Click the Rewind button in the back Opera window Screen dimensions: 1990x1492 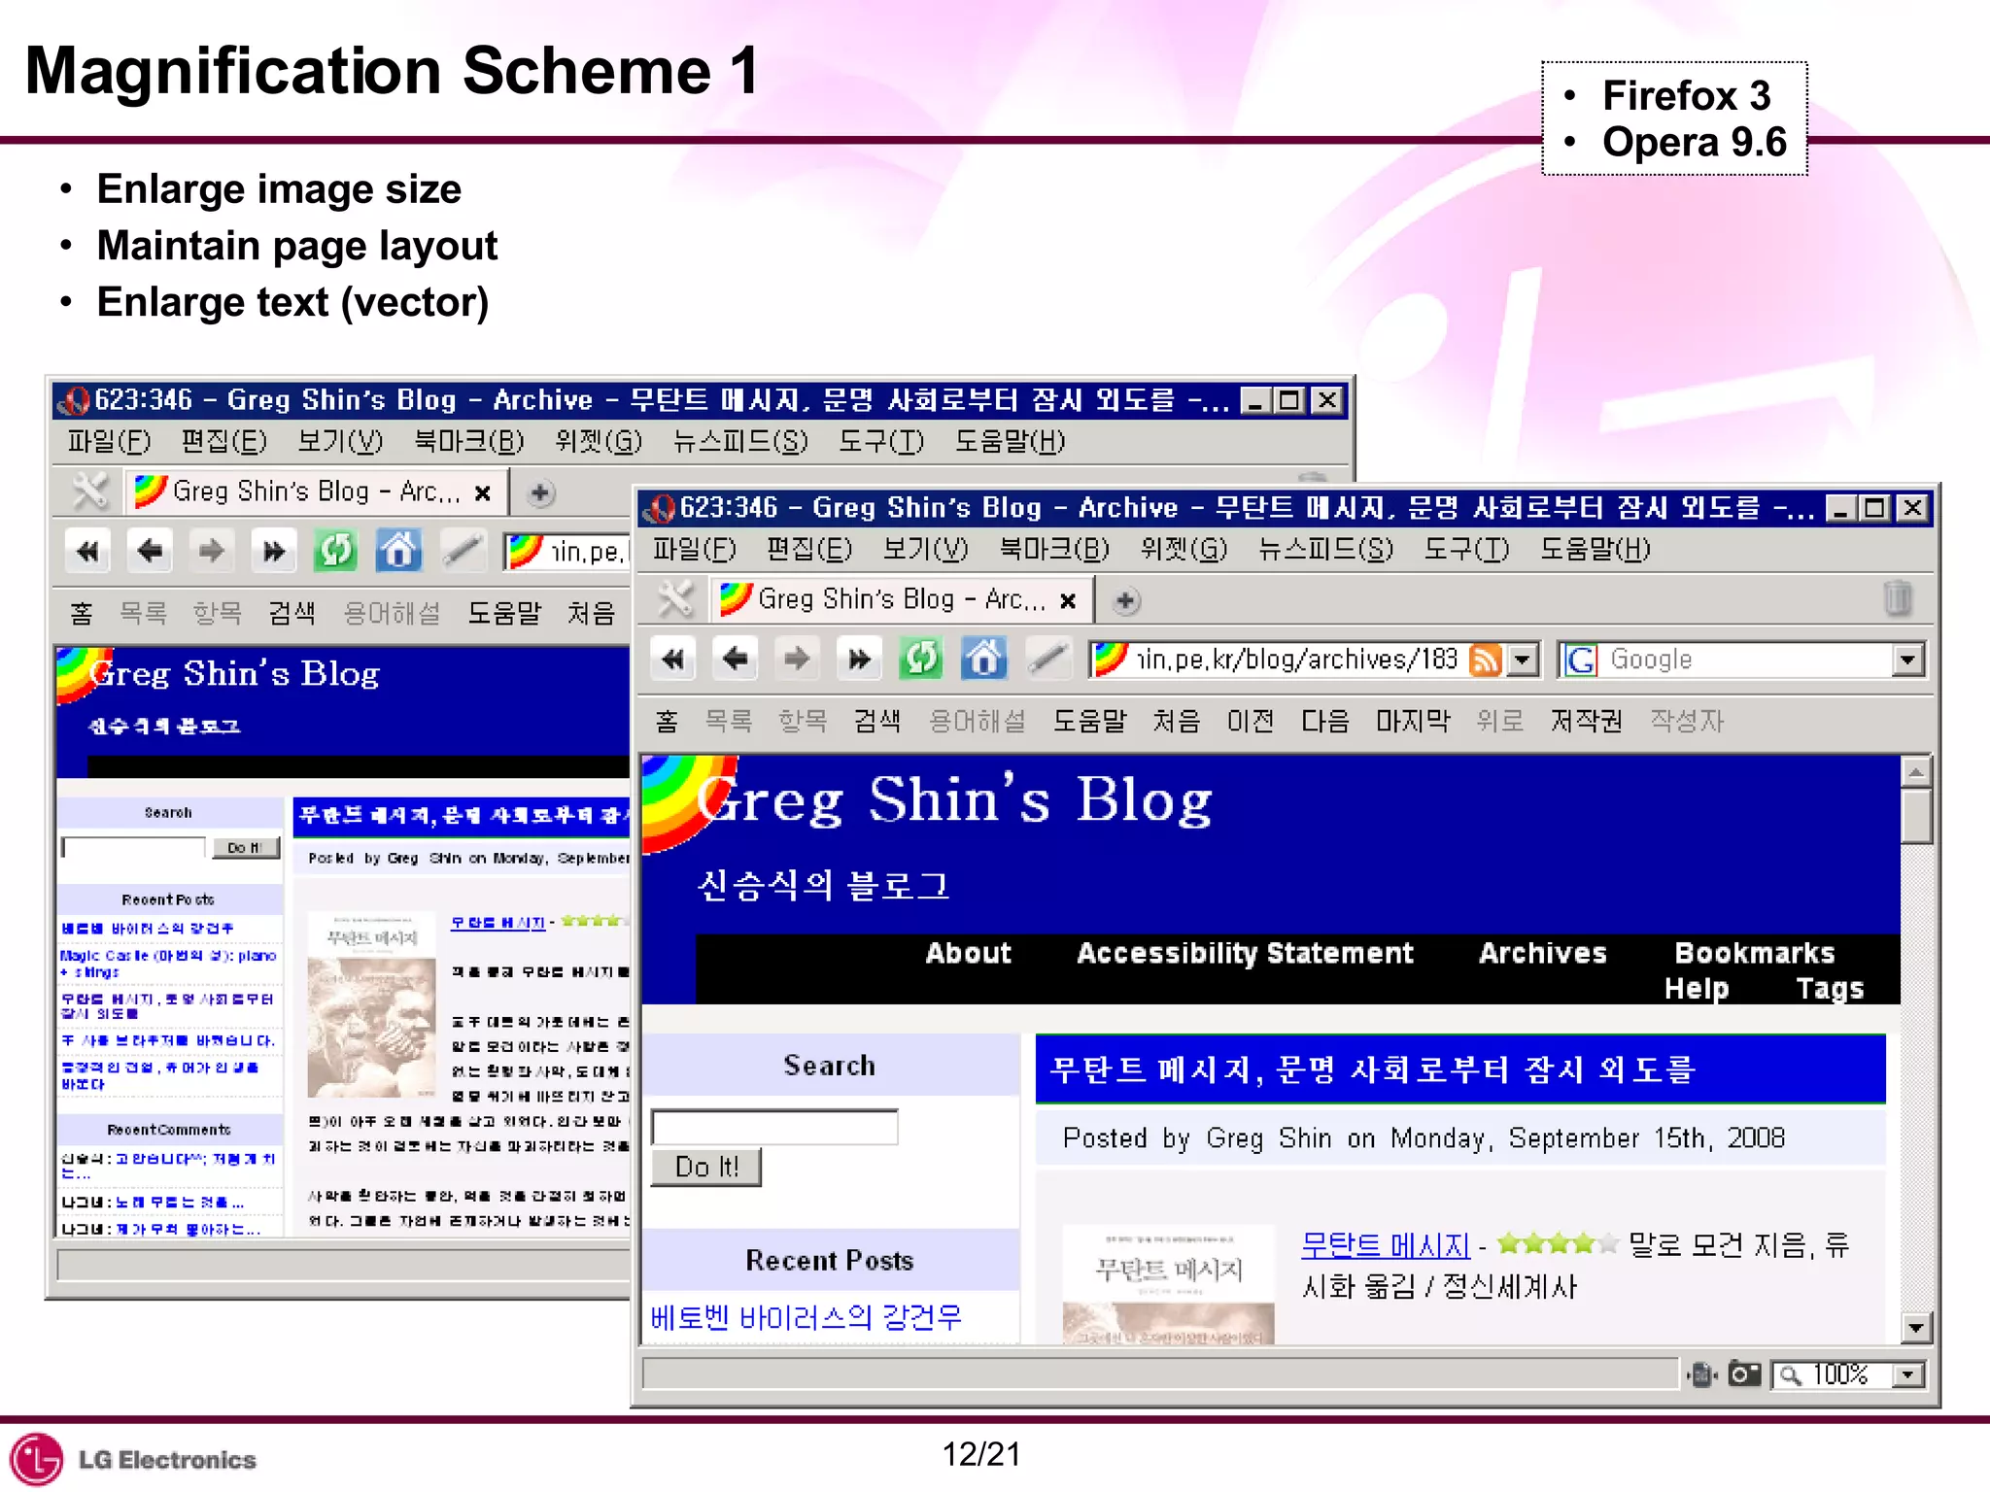click(x=87, y=552)
